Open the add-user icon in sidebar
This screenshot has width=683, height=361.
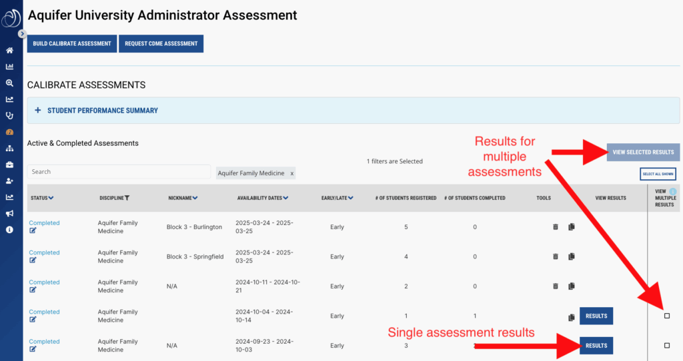[x=9, y=181]
